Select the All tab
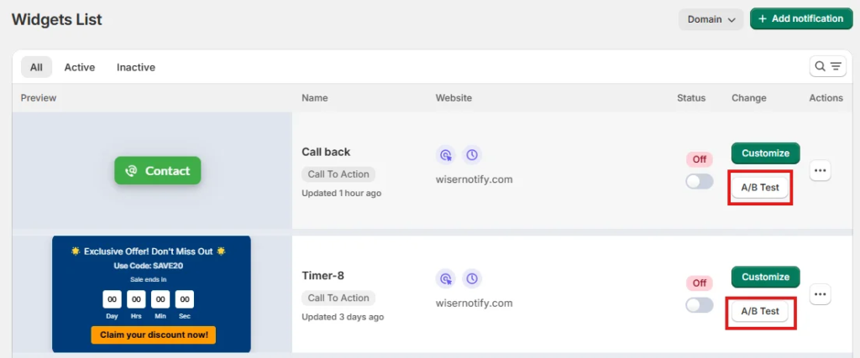Image resolution: width=860 pixels, height=358 pixels. [x=36, y=67]
